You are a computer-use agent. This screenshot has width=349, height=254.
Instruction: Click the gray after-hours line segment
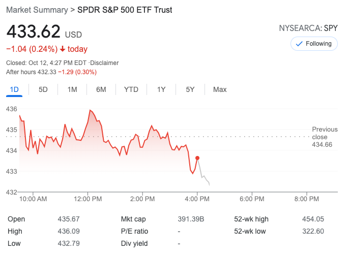click(x=203, y=176)
